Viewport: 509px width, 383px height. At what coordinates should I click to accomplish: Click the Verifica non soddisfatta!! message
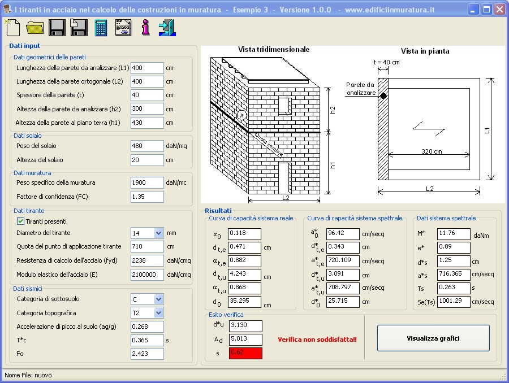click(x=317, y=340)
